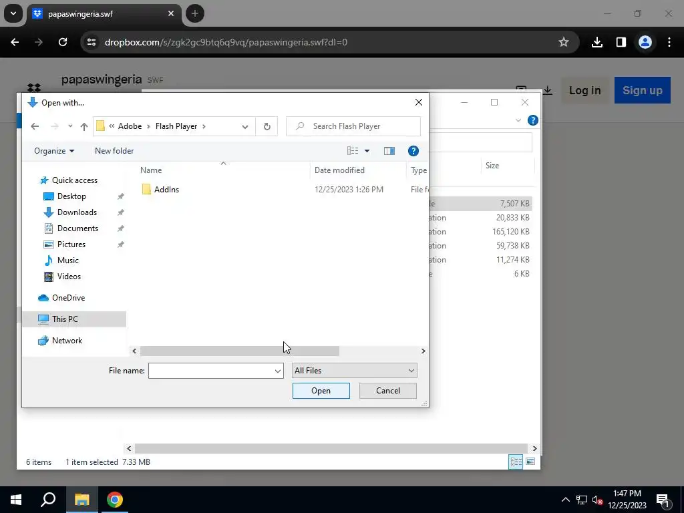The image size is (684, 513).
Task: Switch Explorer to details view icon
Action: point(516,462)
